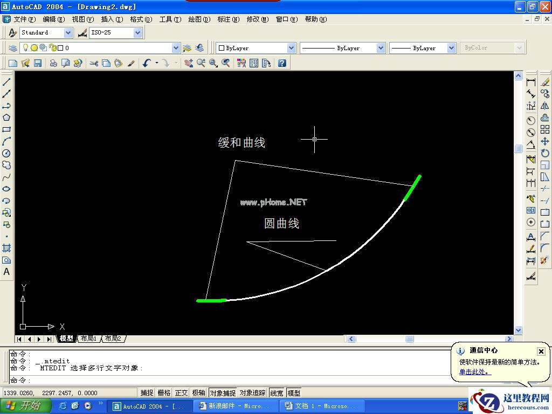Toggle 对象捕捉 (Object Snap) status button
Screen dimensions: 552x414
[x=223, y=393]
